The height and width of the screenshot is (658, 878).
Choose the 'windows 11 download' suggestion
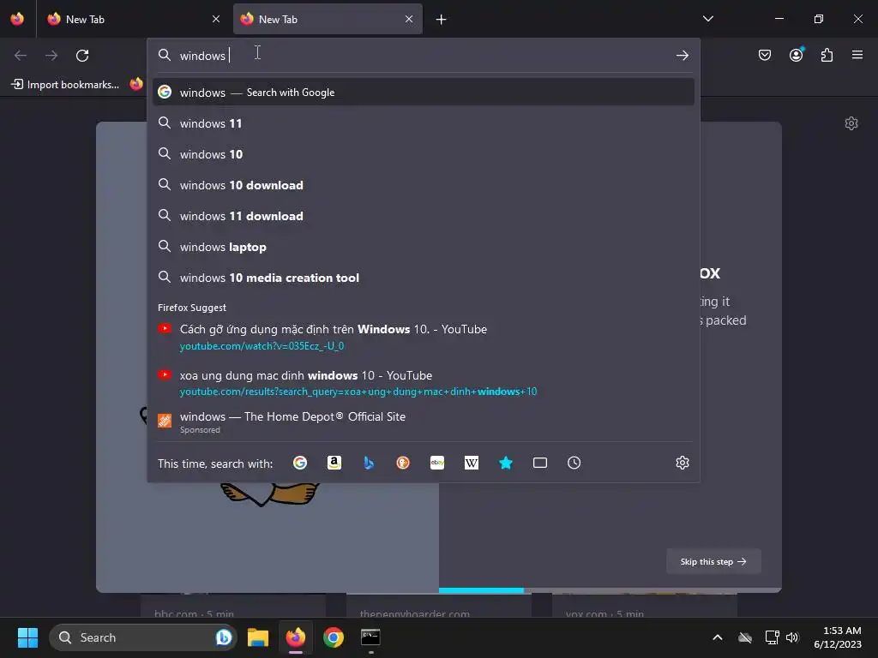(x=424, y=216)
